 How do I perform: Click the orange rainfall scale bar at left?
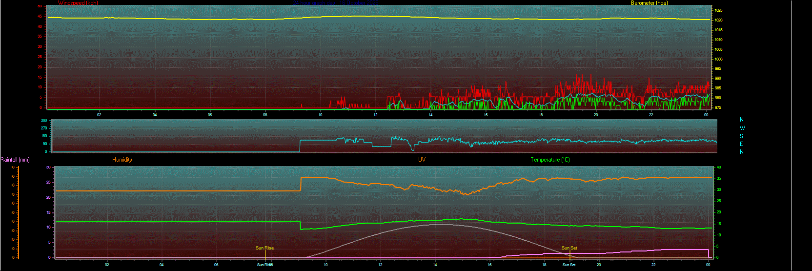[x=18, y=212]
